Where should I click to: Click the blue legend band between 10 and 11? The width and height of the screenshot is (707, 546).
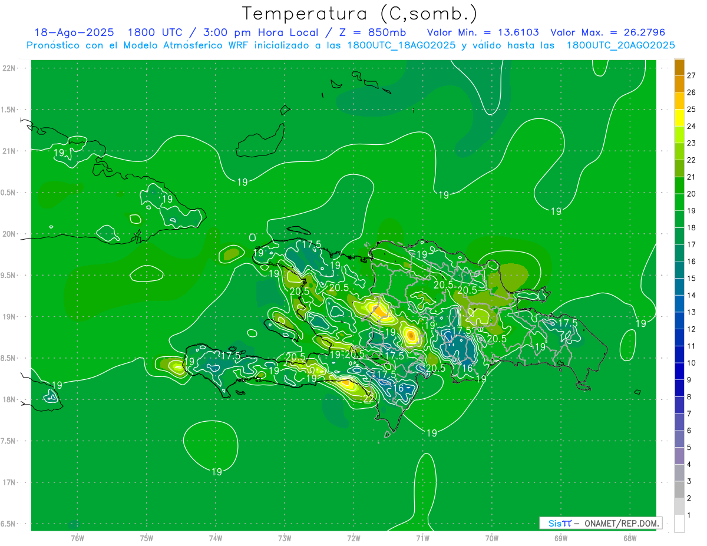(x=679, y=355)
